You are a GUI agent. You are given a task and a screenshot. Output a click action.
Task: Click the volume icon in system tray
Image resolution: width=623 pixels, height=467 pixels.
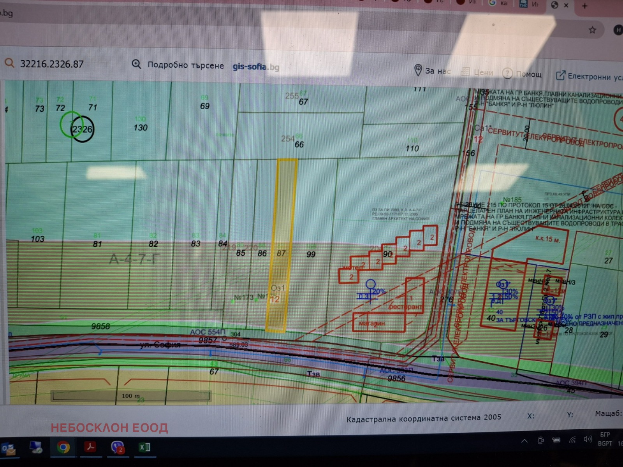588,440
